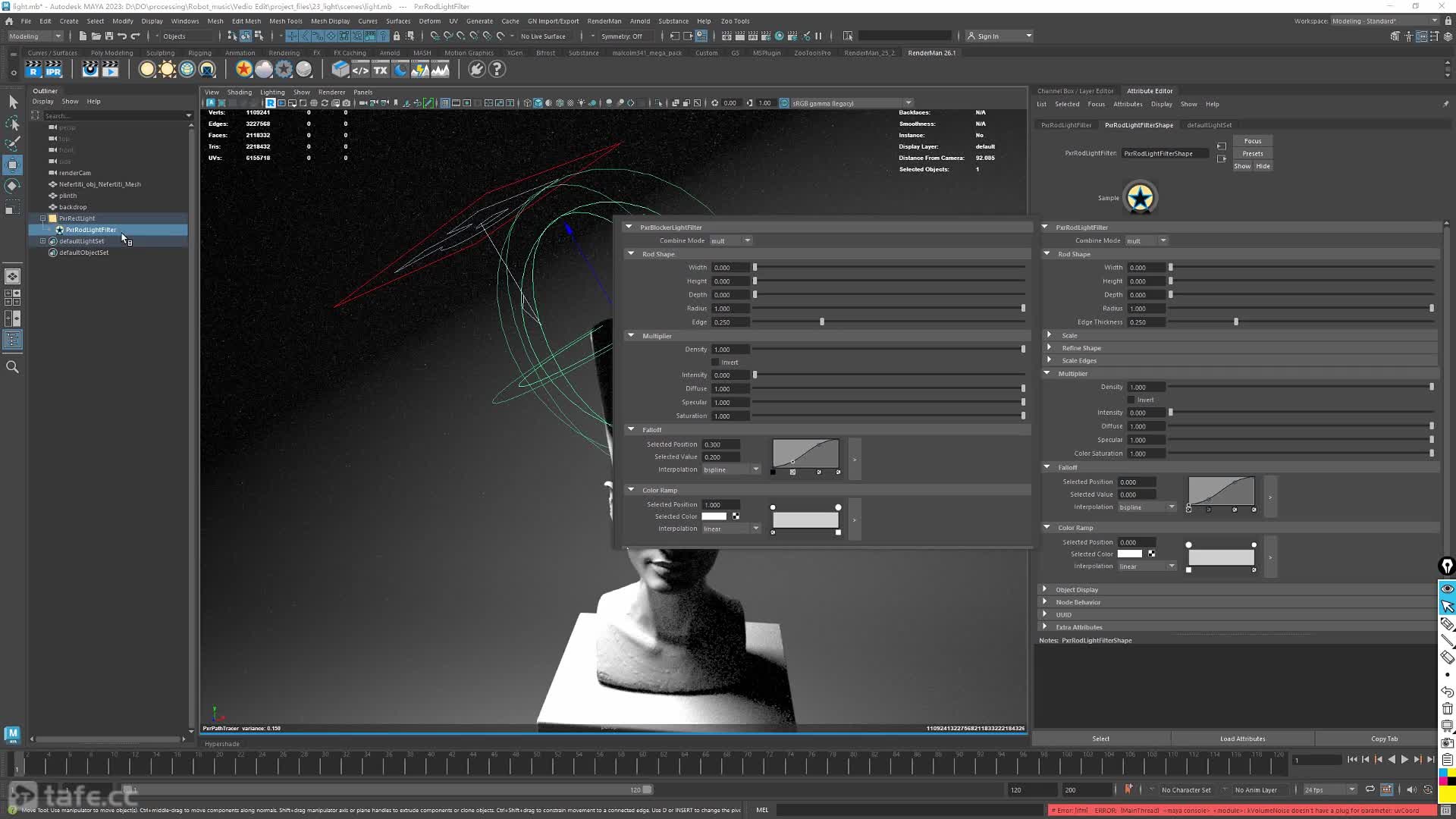Create a PxrDomeLight from the shelf
This screenshot has width=1456, height=819.
pyautogui.click(x=187, y=70)
